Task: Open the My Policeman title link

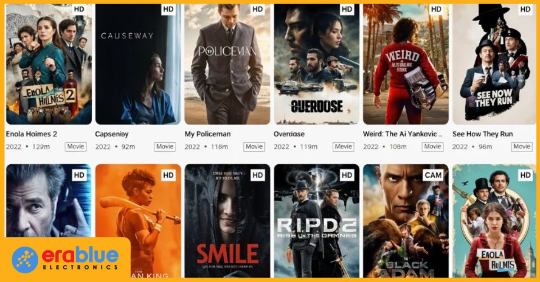Action: pyautogui.click(x=207, y=134)
